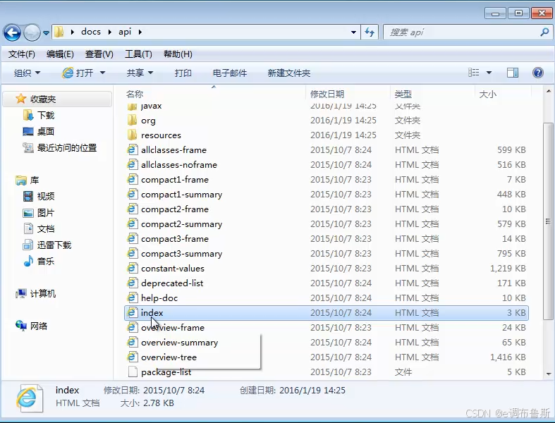
Task: Select 库 in the navigation pane
Action: click(x=35, y=180)
